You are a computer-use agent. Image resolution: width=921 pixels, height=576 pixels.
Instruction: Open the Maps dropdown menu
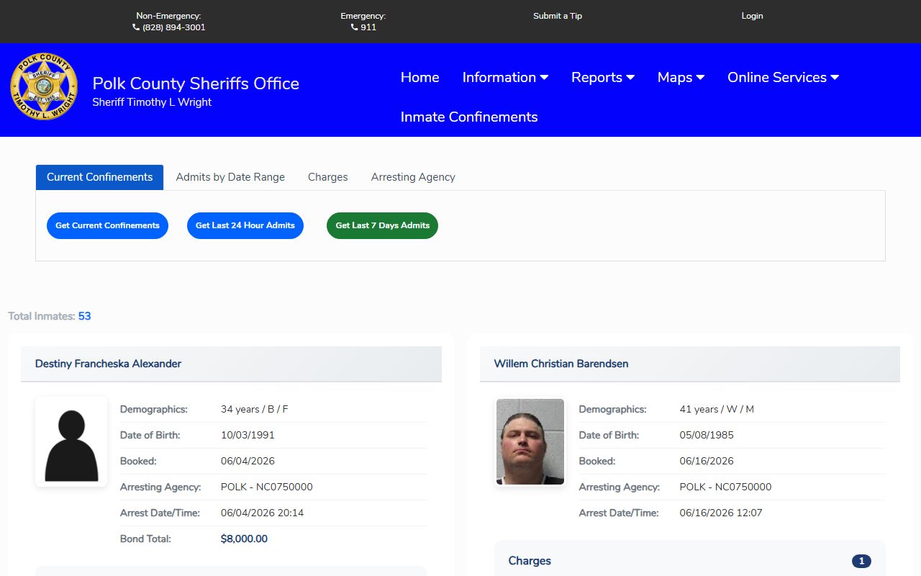point(681,77)
